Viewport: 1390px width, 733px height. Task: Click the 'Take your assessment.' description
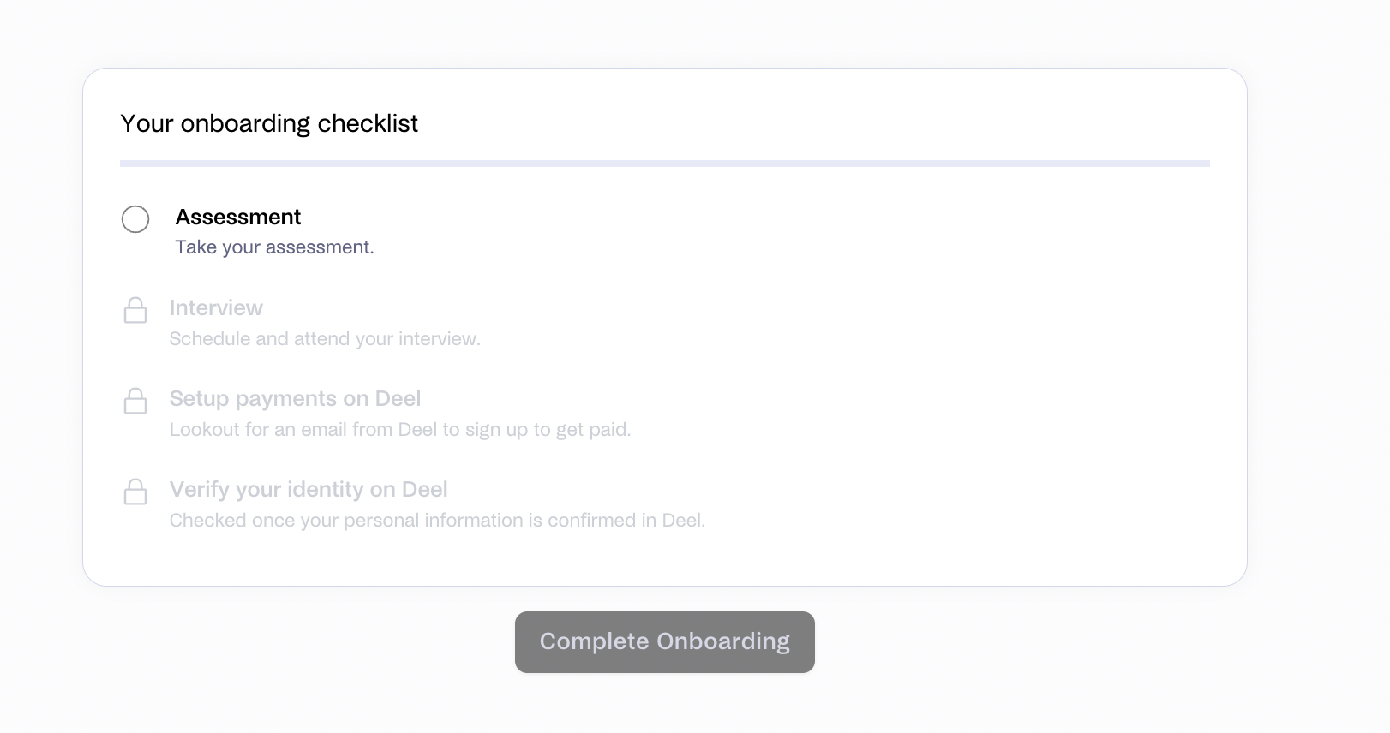click(275, 247)
